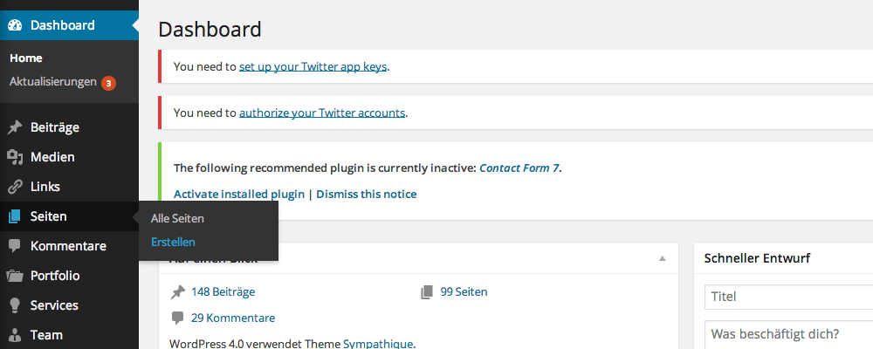Follow authorize your Twitter accounts link
Viewport: 873px width, 349px height.
[x=321, y=113]
